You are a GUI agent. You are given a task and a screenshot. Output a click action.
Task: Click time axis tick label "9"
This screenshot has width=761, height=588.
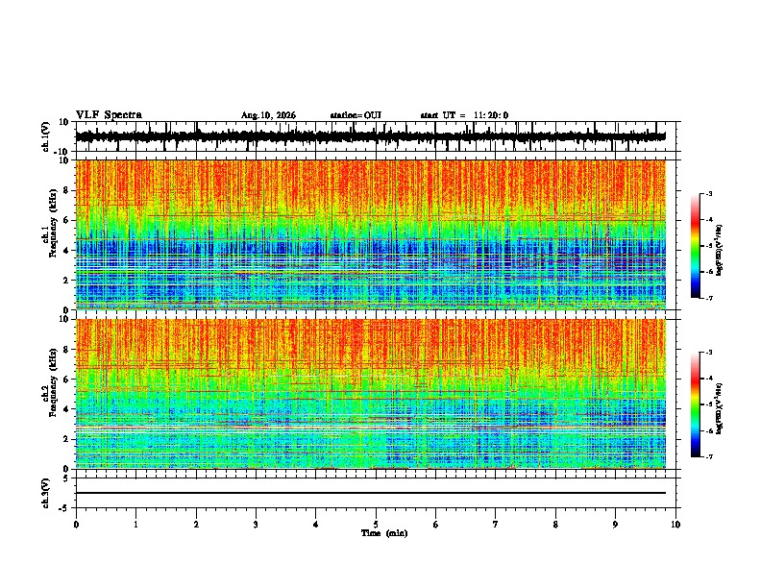[x=615, y=525]
